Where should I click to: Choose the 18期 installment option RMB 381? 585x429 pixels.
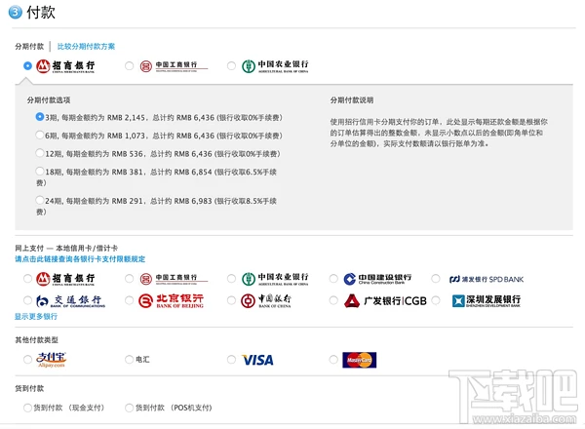click(40, 171)
